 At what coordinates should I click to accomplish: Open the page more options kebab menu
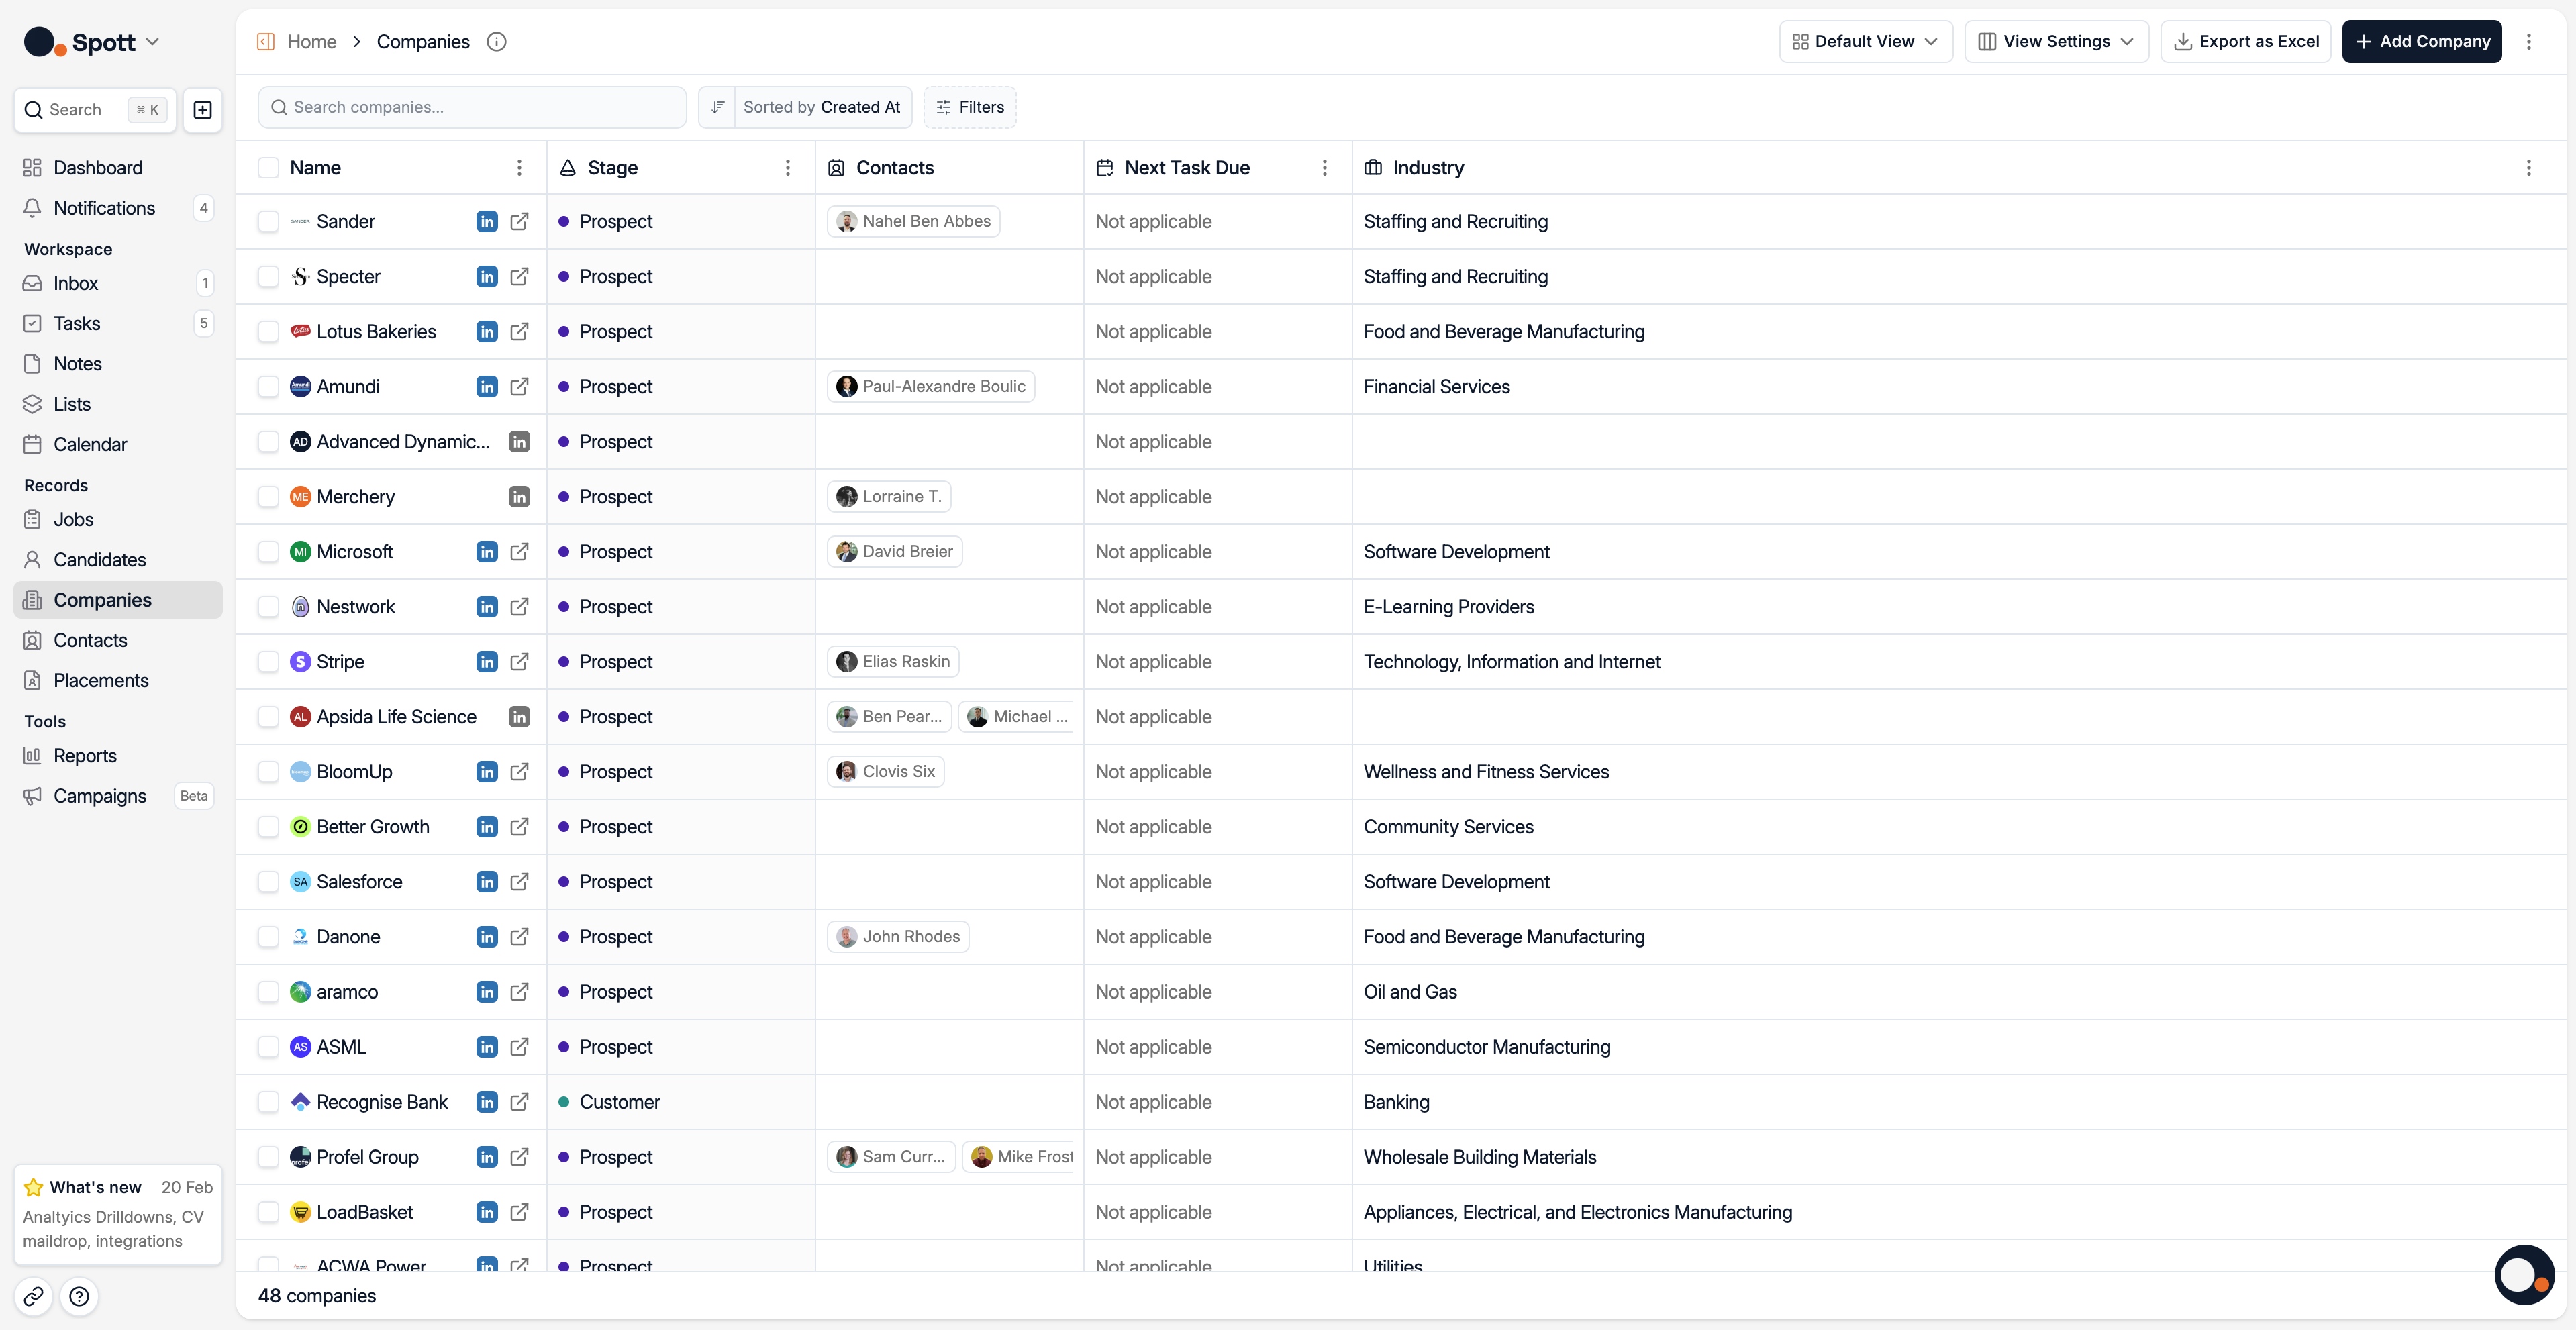coord(2528,42)
